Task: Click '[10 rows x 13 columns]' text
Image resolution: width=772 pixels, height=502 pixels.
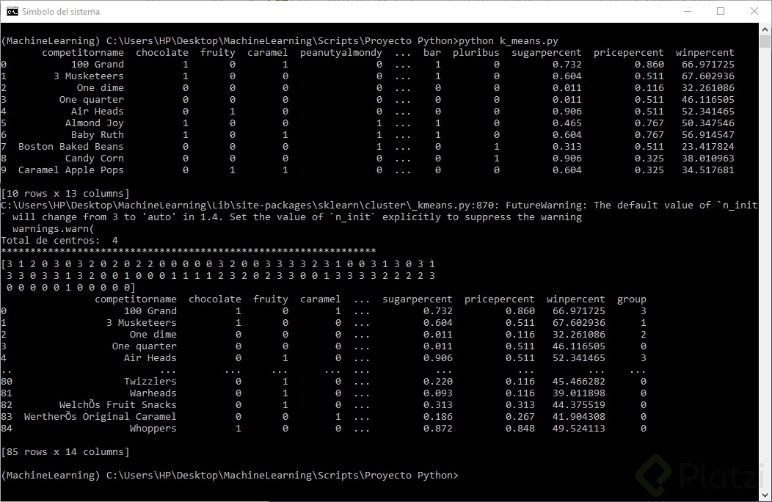Action: [65, 194]
